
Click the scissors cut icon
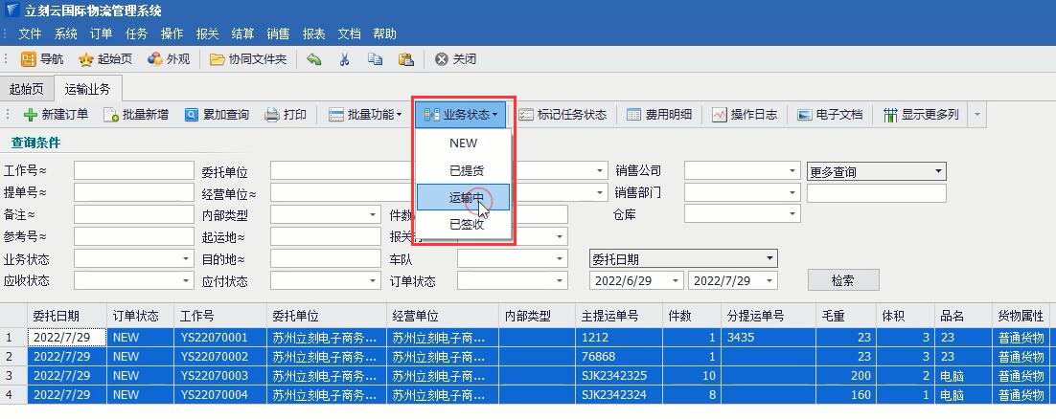(x=344, y=59)
